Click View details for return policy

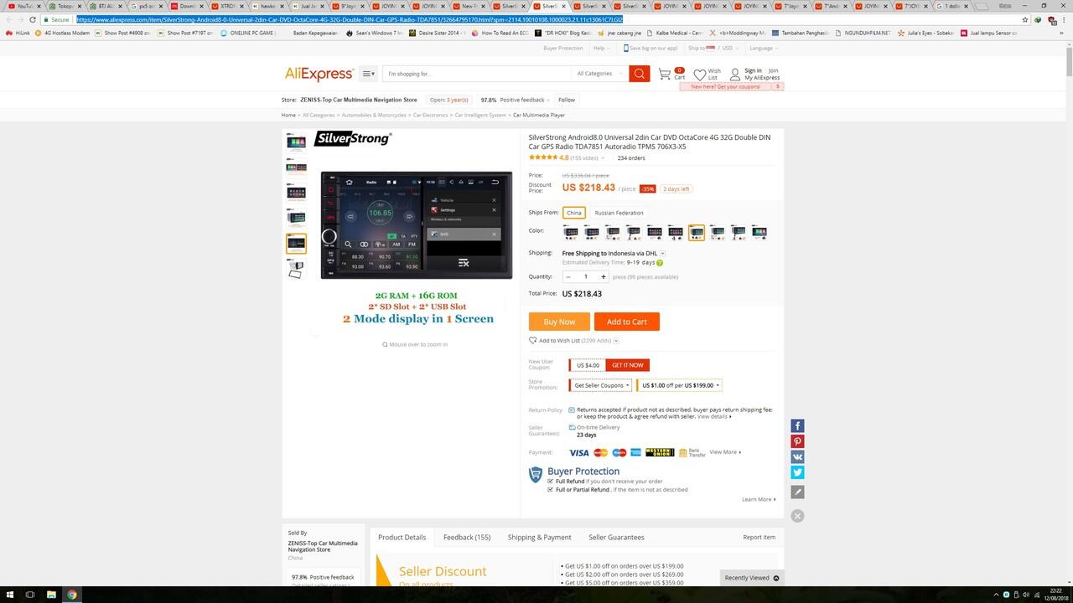tap(713, 416)
